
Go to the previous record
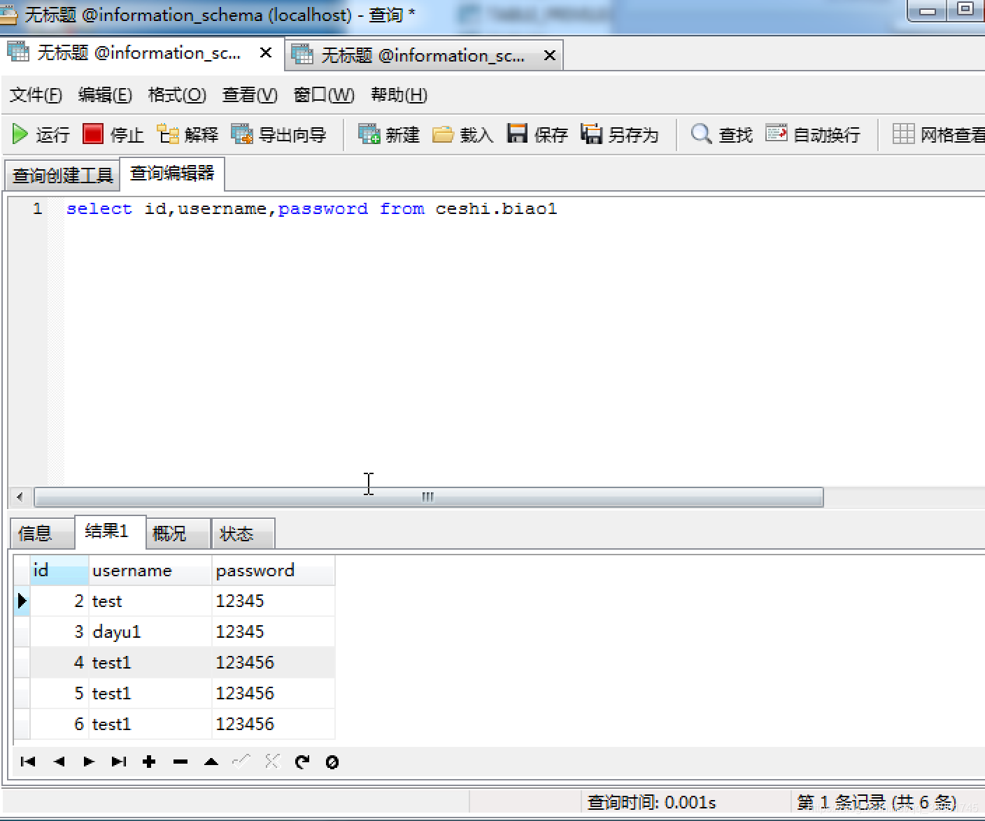pos(59,762)
